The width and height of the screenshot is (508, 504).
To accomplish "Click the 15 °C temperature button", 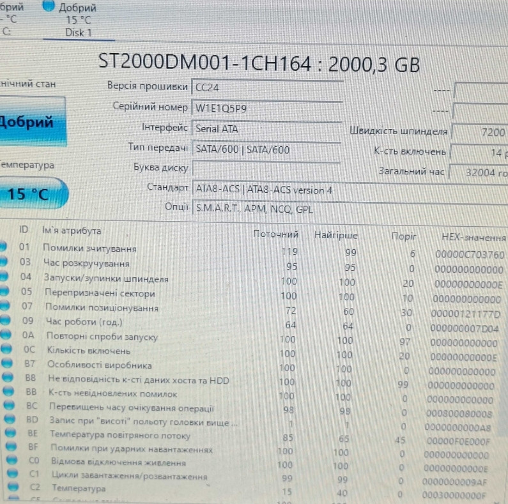I will point(33,194).
